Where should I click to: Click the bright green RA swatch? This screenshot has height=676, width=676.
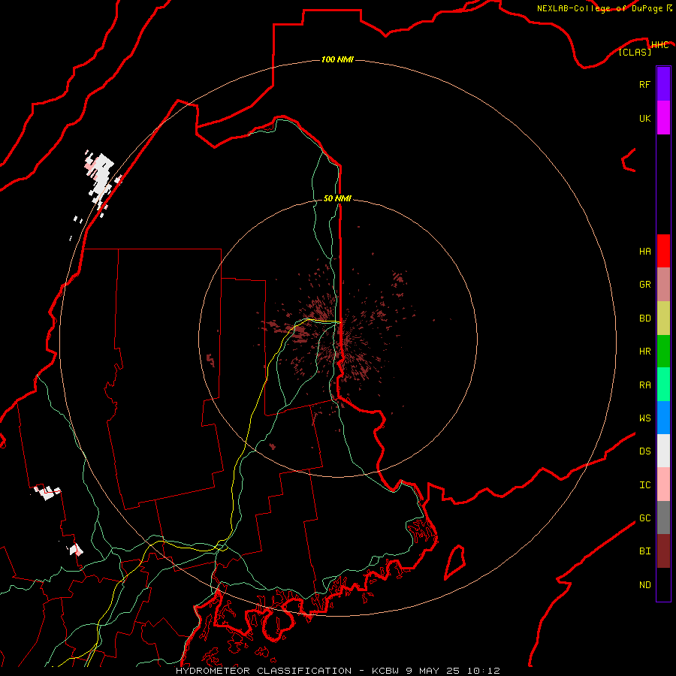663,385
